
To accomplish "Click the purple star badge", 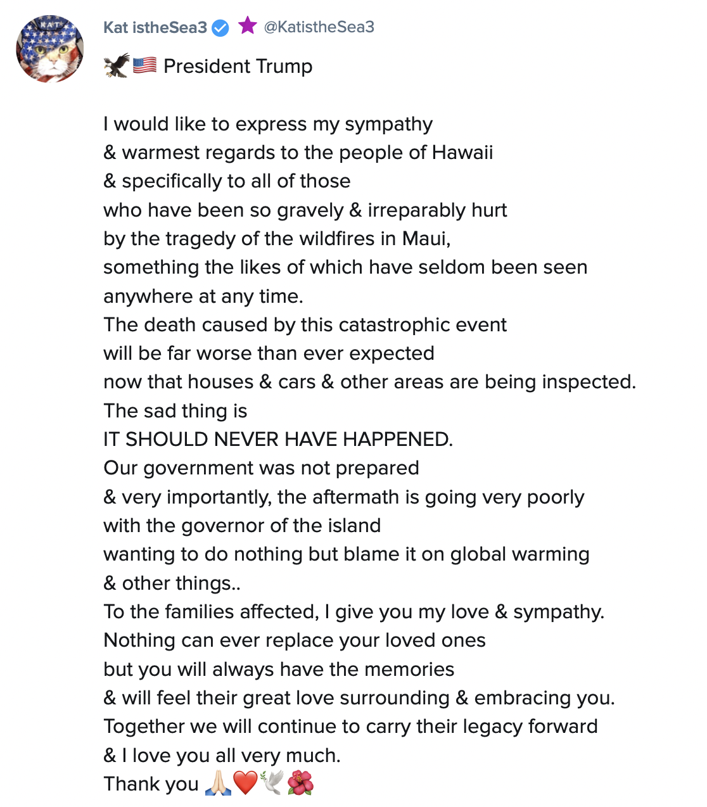I will tap(247, 26).
